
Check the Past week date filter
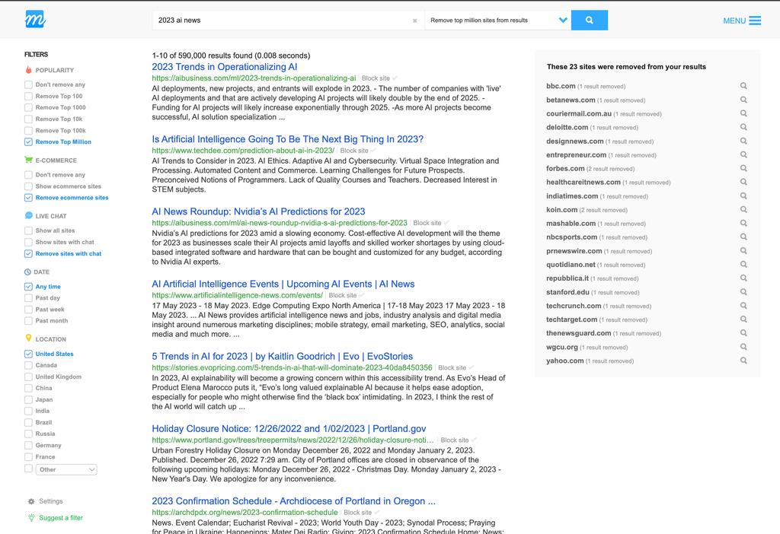(28, 309)
